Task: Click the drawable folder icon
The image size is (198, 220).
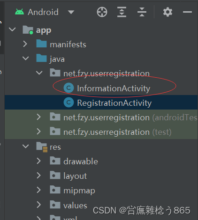Action: click(x=55, y=161)
